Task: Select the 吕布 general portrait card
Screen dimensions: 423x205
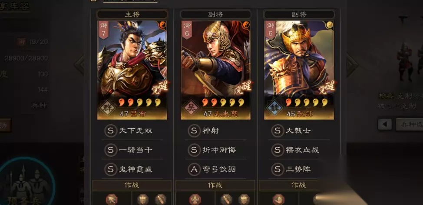Action: click(x=132, y=70)
